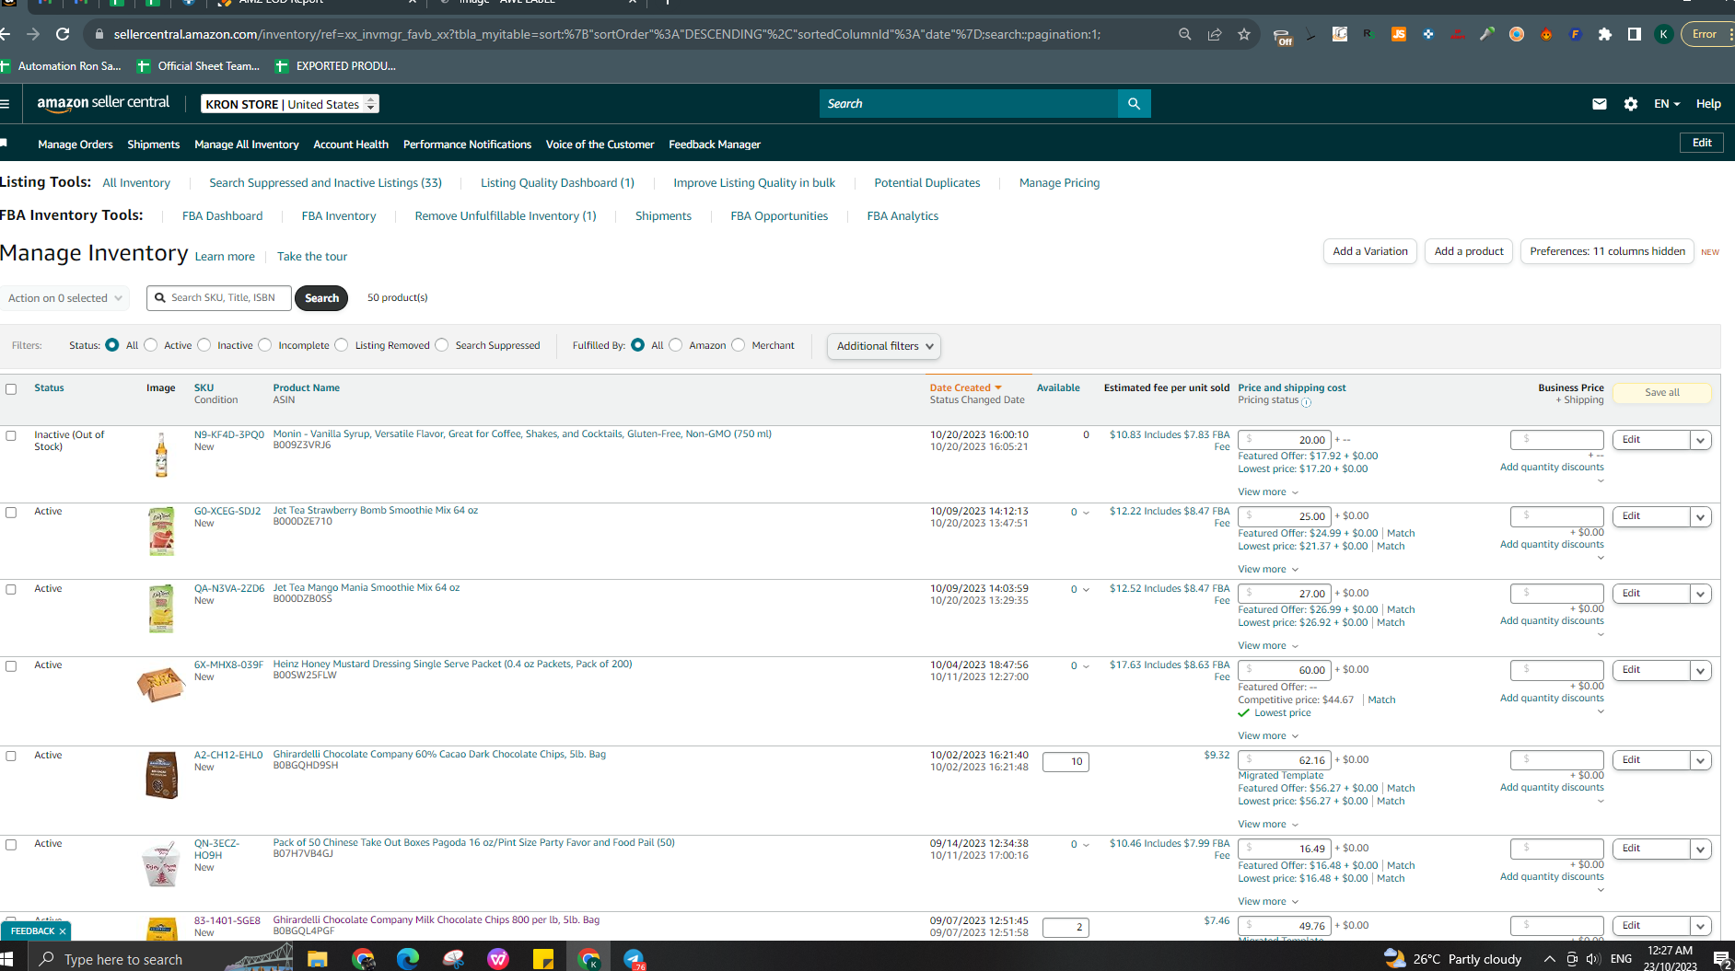Click the Add a Variation button
Screen dimensions: 1735x971
[x=1370, y=251]
